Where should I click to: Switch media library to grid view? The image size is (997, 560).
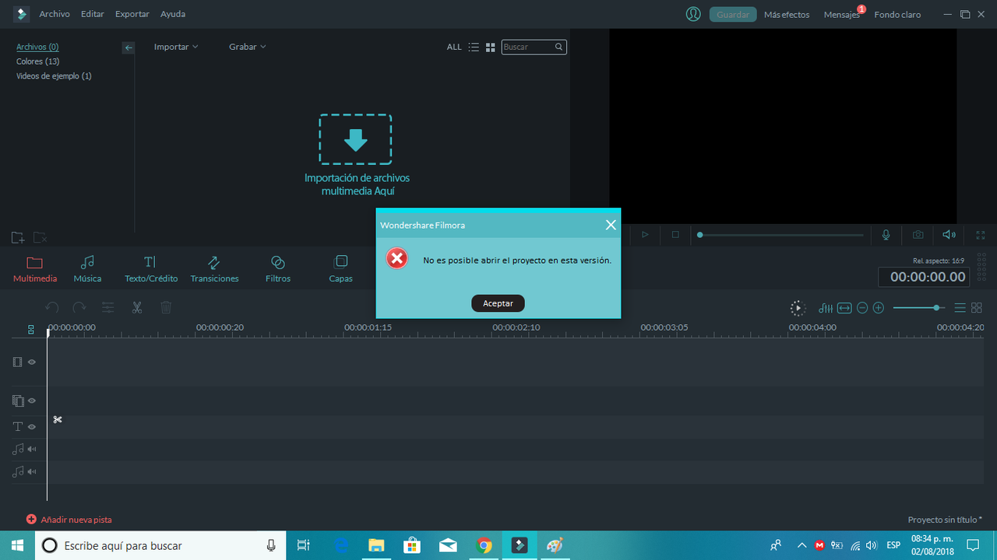coord(491,47)
